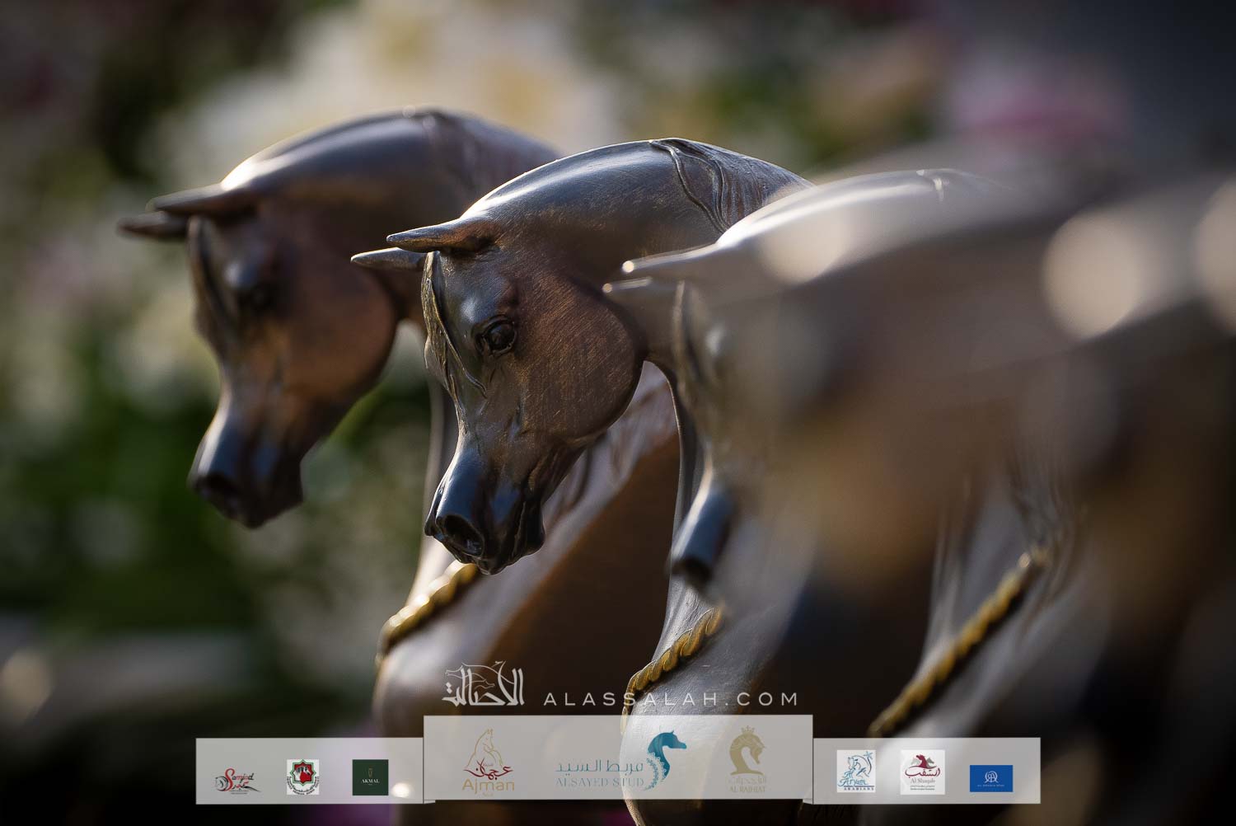Viewport: 1236px width, 826px height.
Task: Click the red and green emblem logo
Action: (302, 777)
